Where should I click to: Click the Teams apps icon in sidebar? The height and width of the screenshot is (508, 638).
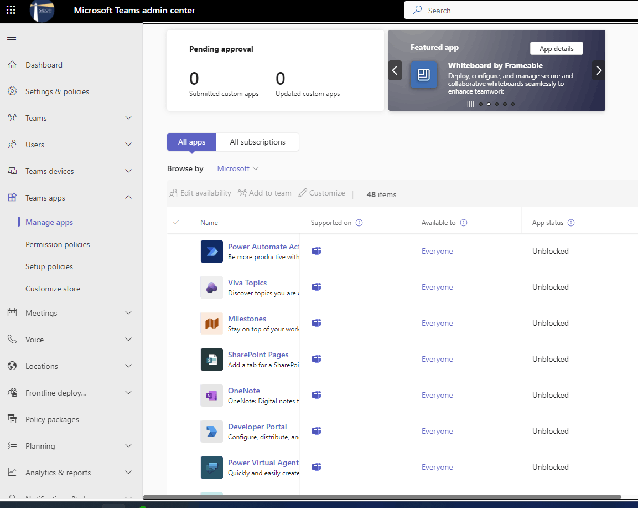coord(12,198)
